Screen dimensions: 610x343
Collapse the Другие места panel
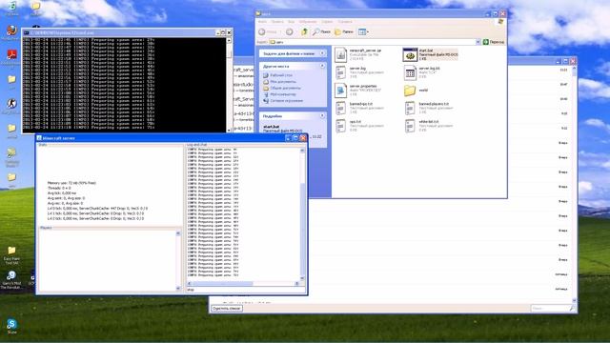(322, 66)
